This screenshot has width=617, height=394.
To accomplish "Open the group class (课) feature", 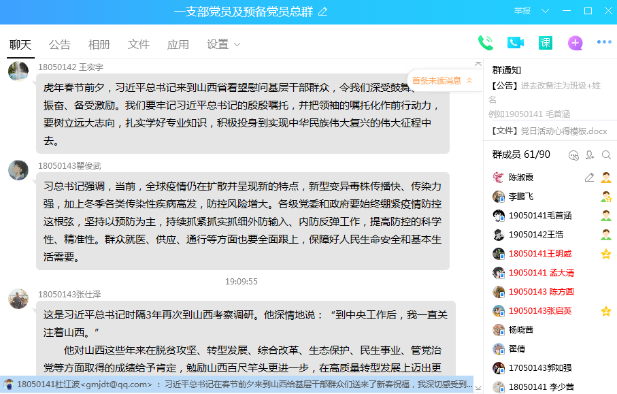I will (545, 43).
